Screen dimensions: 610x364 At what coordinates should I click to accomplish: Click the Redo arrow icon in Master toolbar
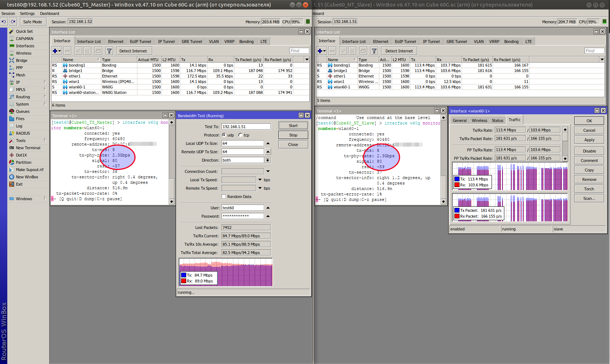(13, 22)
